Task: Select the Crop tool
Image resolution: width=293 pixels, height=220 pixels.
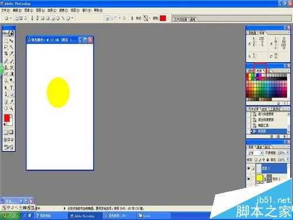Action: pos(6,53)
